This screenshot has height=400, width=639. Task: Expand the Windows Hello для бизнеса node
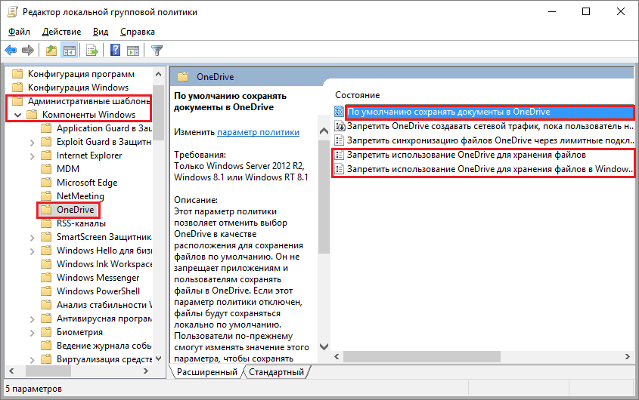pos(33,251)
